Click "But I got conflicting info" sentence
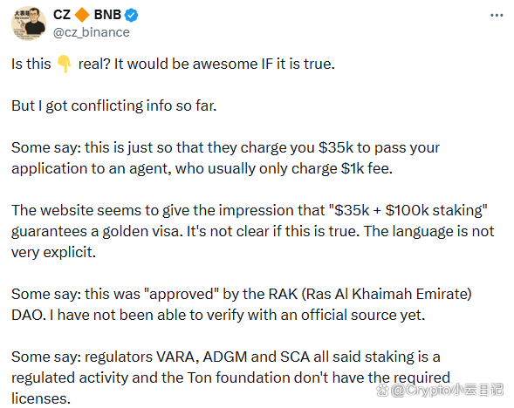Image resolution: width=514 pixels, height=408 pixels. 114,106
